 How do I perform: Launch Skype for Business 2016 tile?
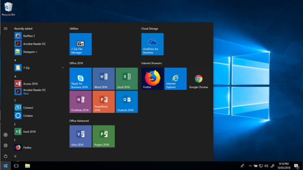[80, 78]
